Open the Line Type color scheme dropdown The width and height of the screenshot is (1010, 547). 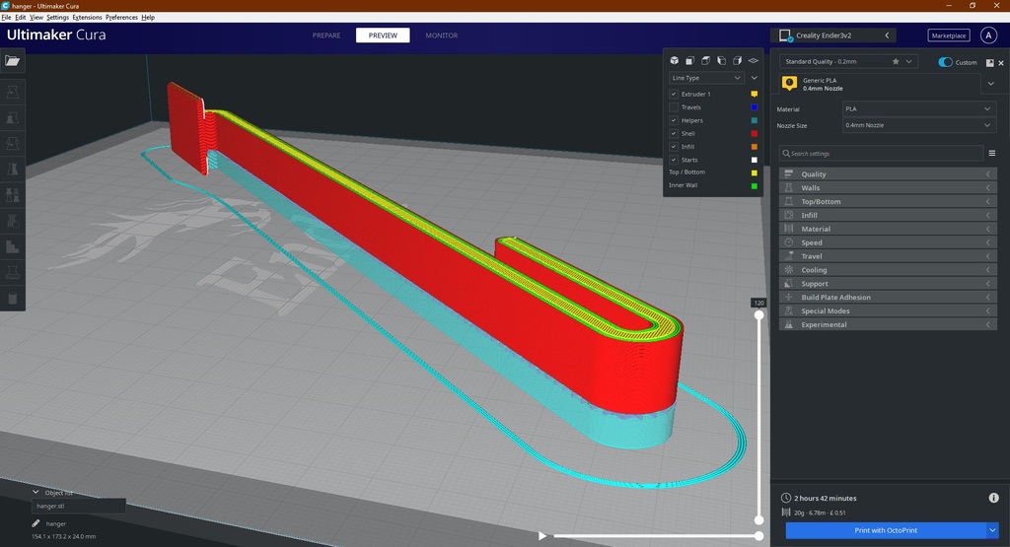pos(706,78)
